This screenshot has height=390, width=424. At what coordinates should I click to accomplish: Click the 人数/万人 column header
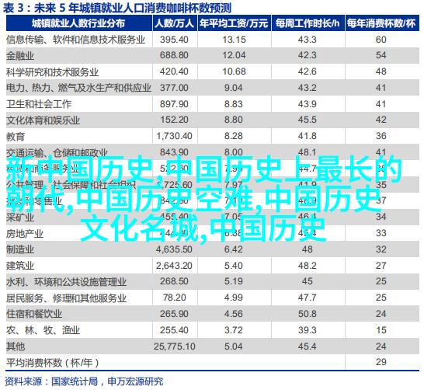pos(175,23)
